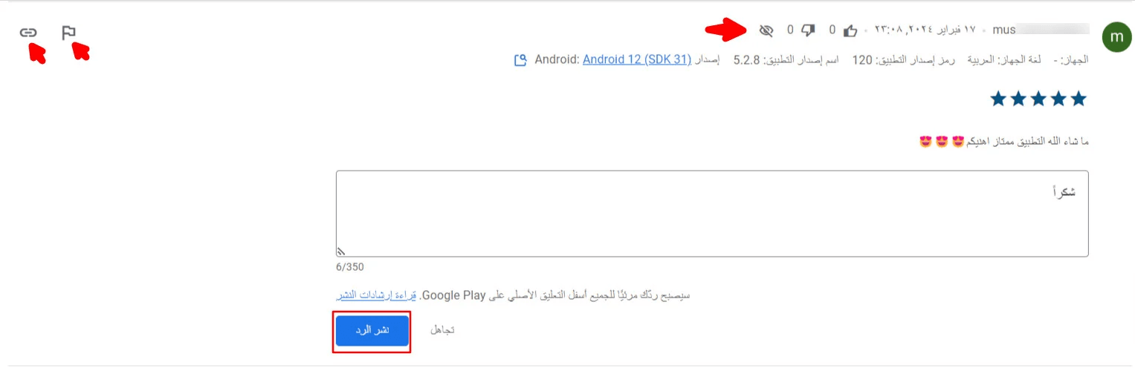Click the first star of the rating

pyautogui.click(x=1079, y=99)
